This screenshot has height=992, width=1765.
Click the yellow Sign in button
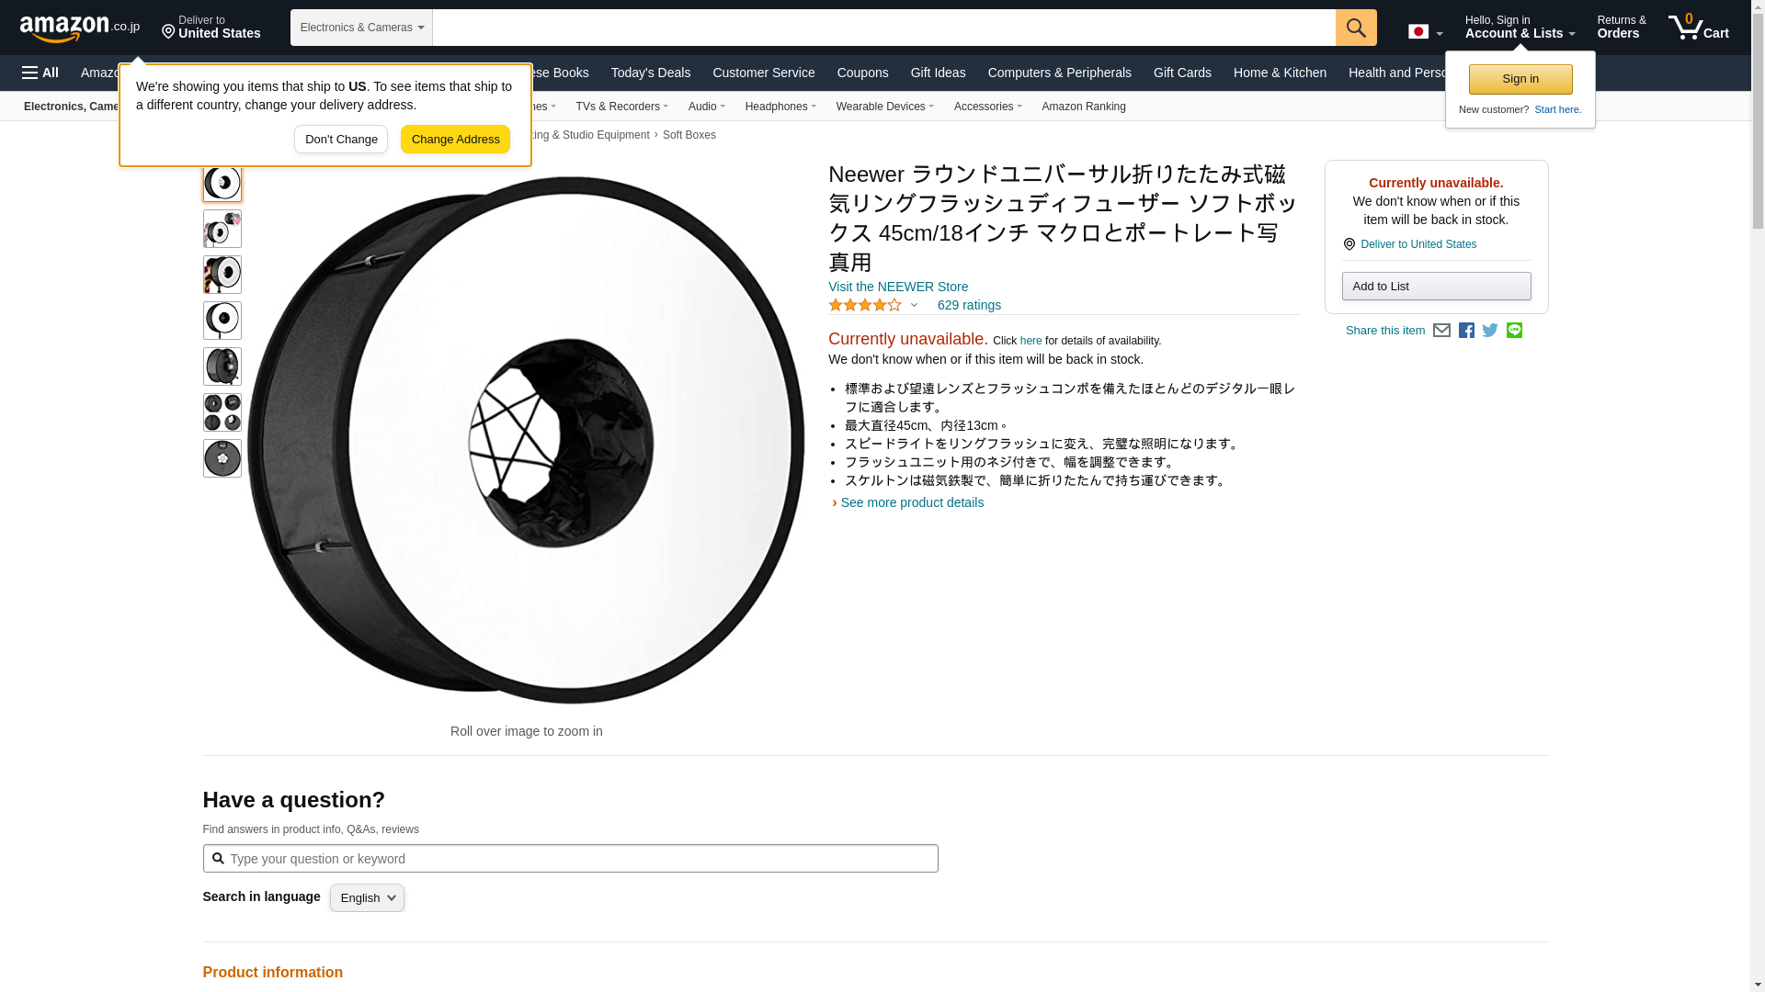click(1520, 80)
